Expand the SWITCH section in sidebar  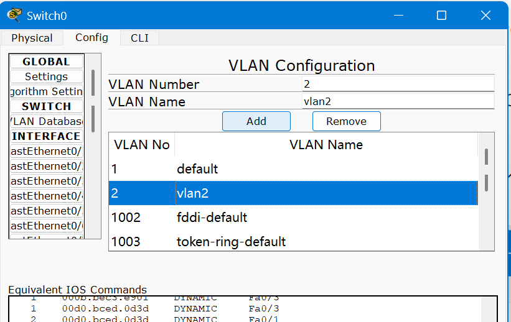point(46,106)
